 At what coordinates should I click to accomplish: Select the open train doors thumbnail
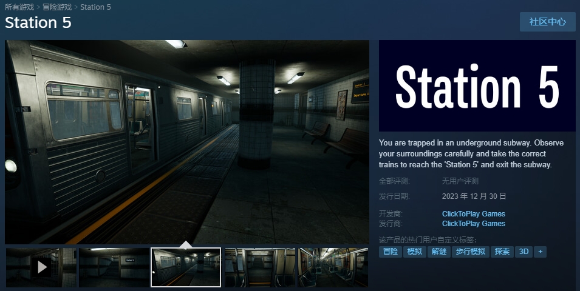(260, 267)
